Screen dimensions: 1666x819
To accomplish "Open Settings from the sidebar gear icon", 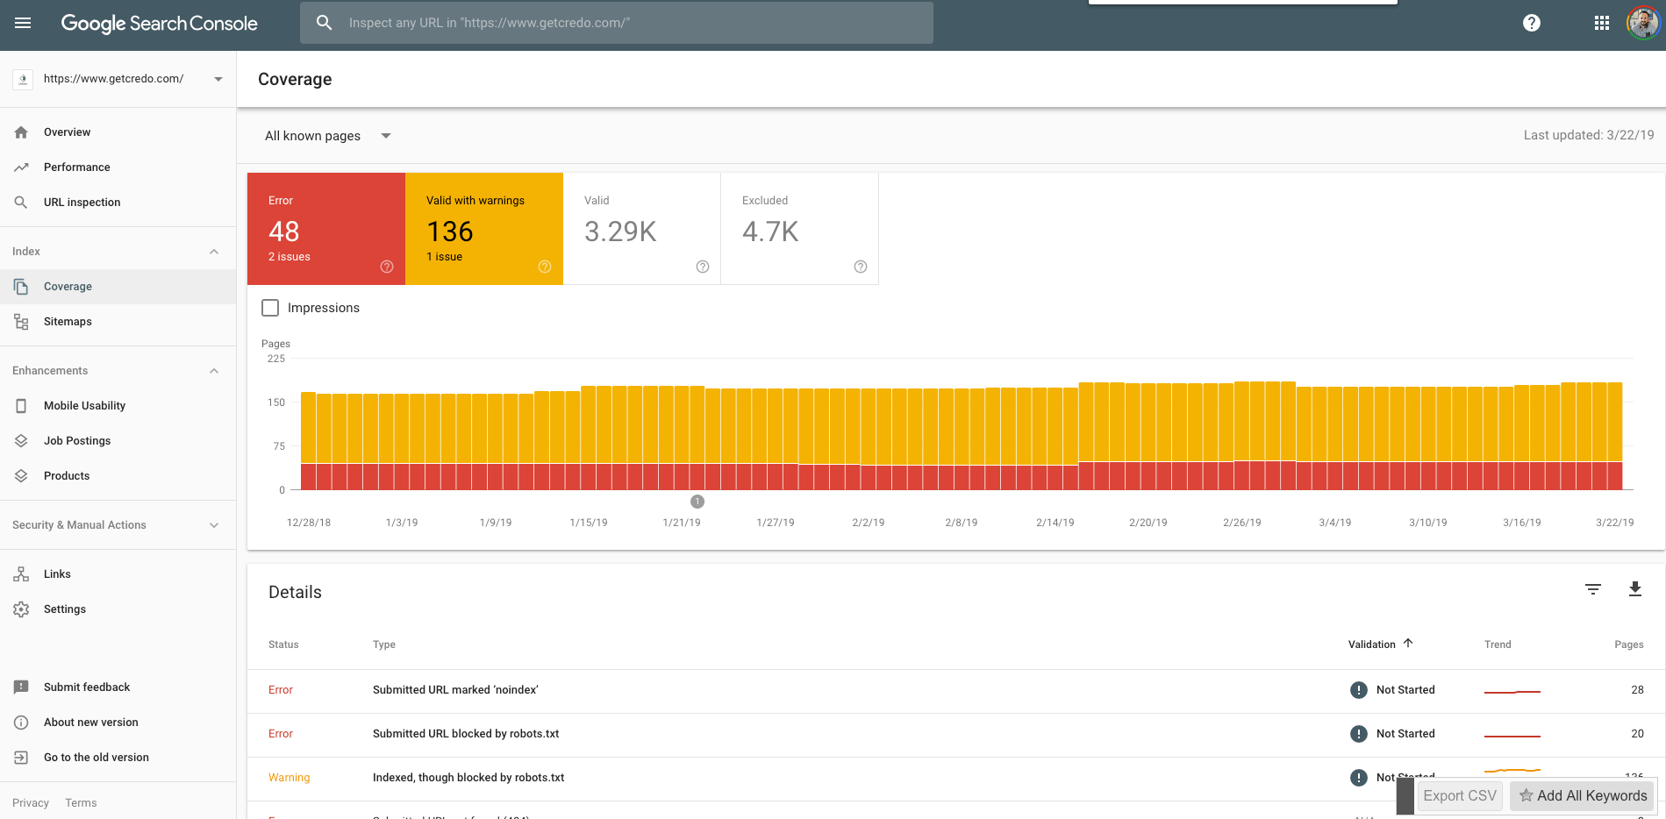I will 22,609.
